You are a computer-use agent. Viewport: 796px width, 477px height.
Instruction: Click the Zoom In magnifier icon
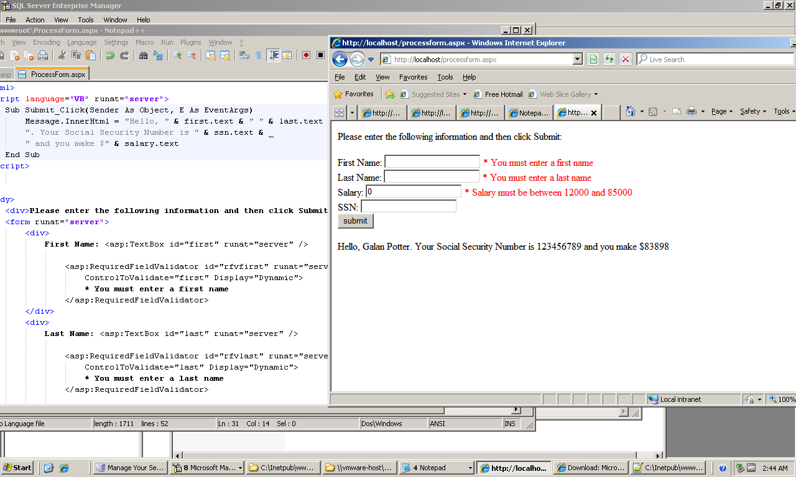[x=177, y=55]
